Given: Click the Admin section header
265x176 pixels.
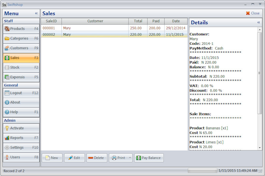Looking at the screenshot, I should tap(21, 121).
